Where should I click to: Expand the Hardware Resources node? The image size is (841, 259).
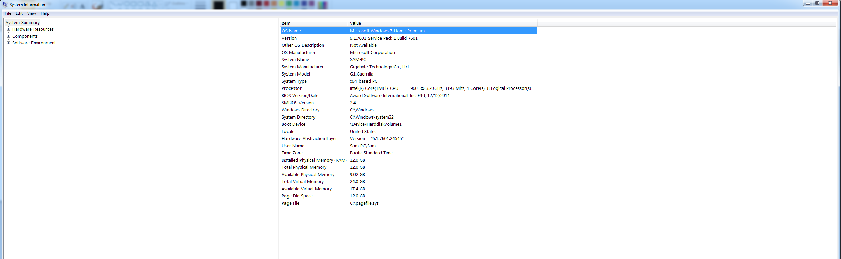(x=9, y=29)
